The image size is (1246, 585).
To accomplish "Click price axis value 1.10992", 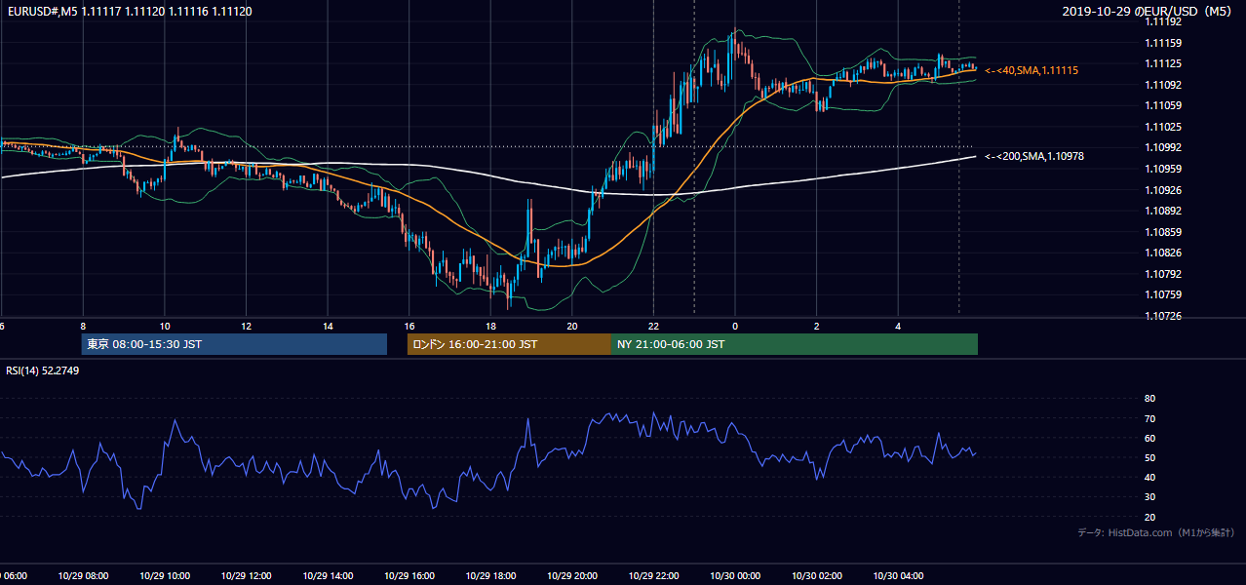I will coord(1163,147).
